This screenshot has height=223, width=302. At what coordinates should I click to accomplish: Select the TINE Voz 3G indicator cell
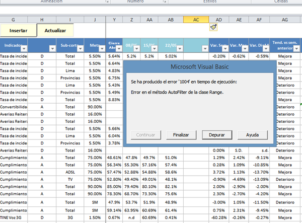(13, 217)
